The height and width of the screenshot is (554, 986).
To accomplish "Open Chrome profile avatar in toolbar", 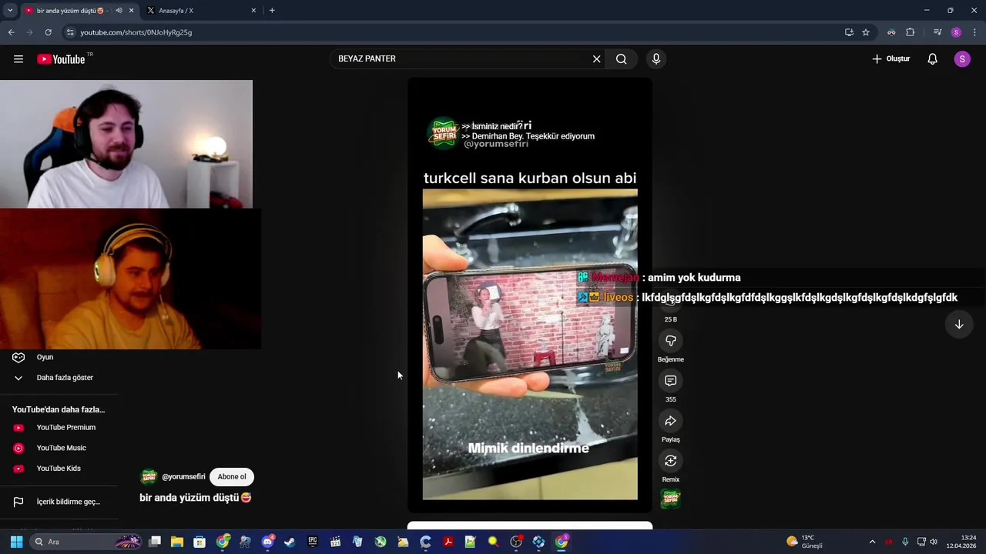I will pos(956,32).
